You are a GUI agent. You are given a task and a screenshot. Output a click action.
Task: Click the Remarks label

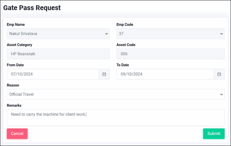(x=14, y=105)
